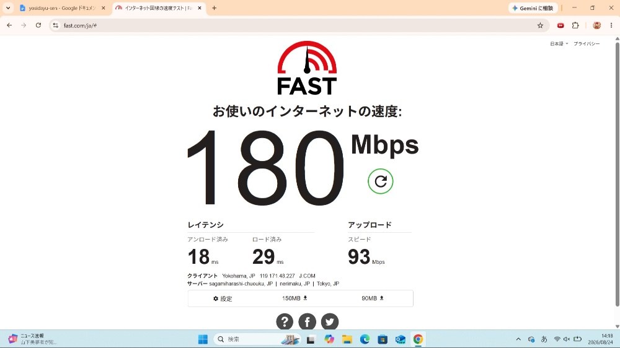Viewport: 620px width, 348px height.
Task: Open the Extensions puzzle menu
Action: coord(575,25)
